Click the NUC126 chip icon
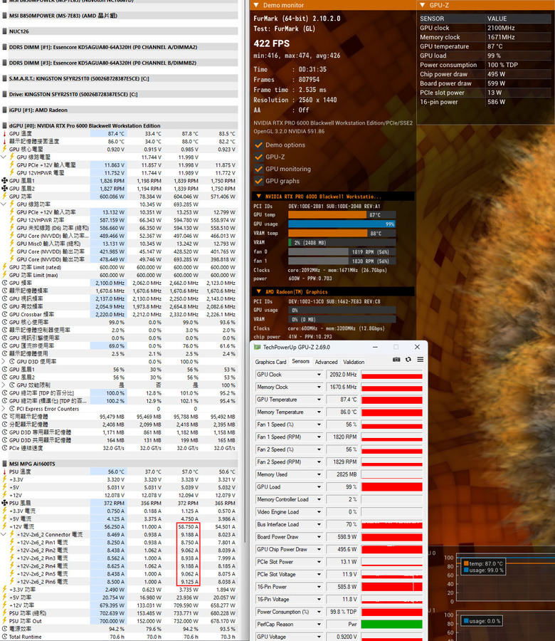This screenshot has width=555, height=641. click(5, 31)
